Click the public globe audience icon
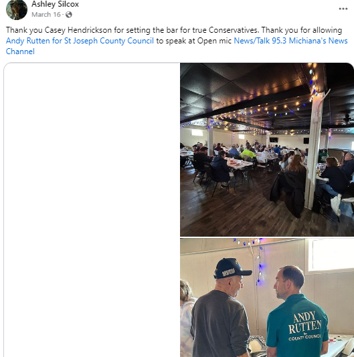Screen dimensions: 354x357 tap(69, 15)
